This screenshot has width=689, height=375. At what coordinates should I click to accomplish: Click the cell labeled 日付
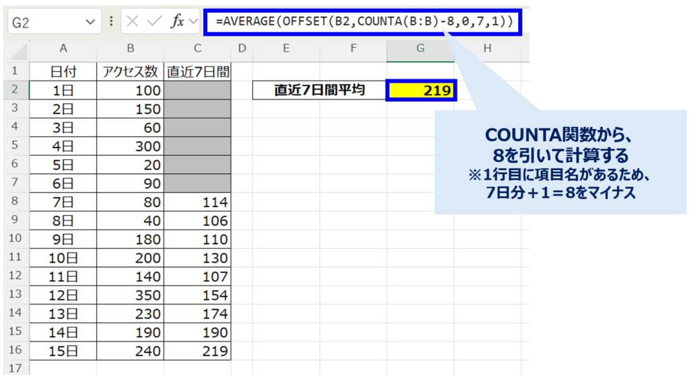[x=63, y=72]
